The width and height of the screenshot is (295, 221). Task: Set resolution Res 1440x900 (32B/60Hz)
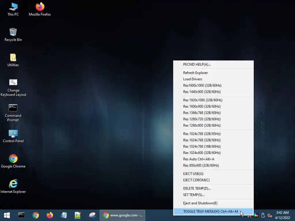click(x=213, y=92)
